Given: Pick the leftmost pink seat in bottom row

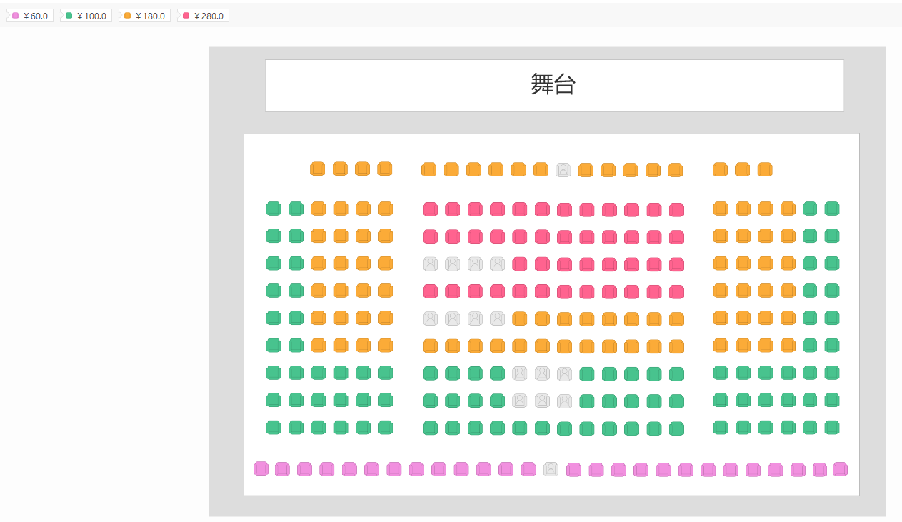Looking at the screenshot, I should click(x=261, y=468).
